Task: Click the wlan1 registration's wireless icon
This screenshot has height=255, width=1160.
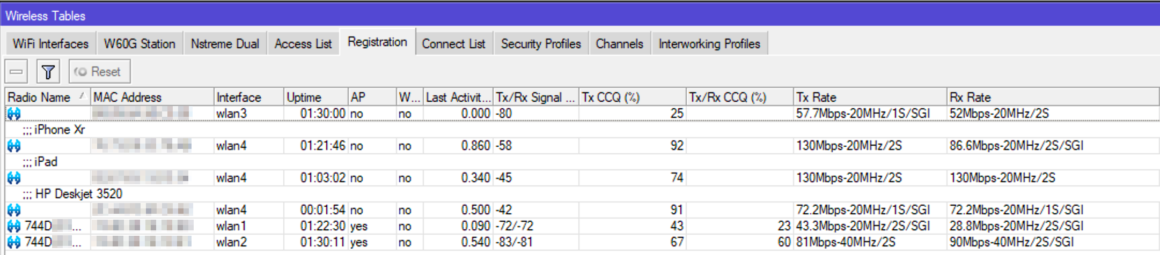Action: [14, 226]
